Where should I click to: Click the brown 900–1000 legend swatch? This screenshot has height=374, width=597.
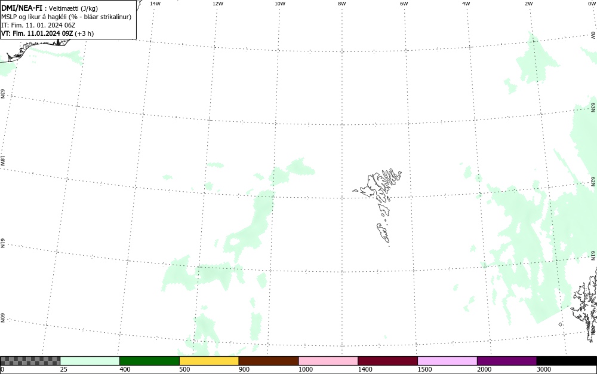[x=269, y=361]
